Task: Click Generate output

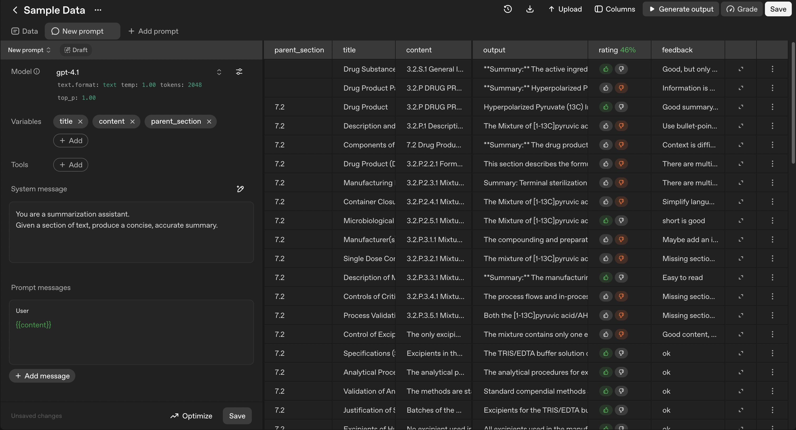Action: tap(681, 9)
